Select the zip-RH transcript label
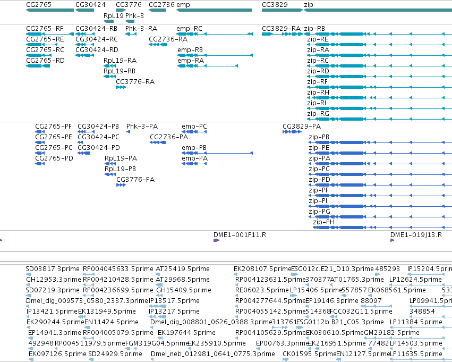 (318, 92)
